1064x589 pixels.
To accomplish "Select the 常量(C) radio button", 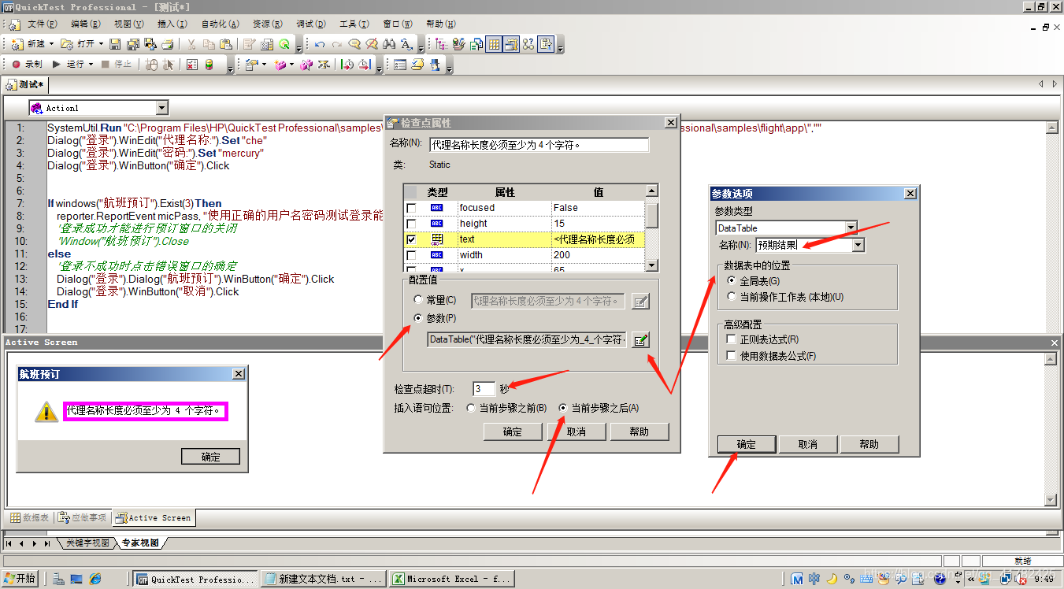I will [418, 300].
